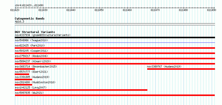Open esv3683714 (Besenbacher2015) variant label

(x=36, y=66)
